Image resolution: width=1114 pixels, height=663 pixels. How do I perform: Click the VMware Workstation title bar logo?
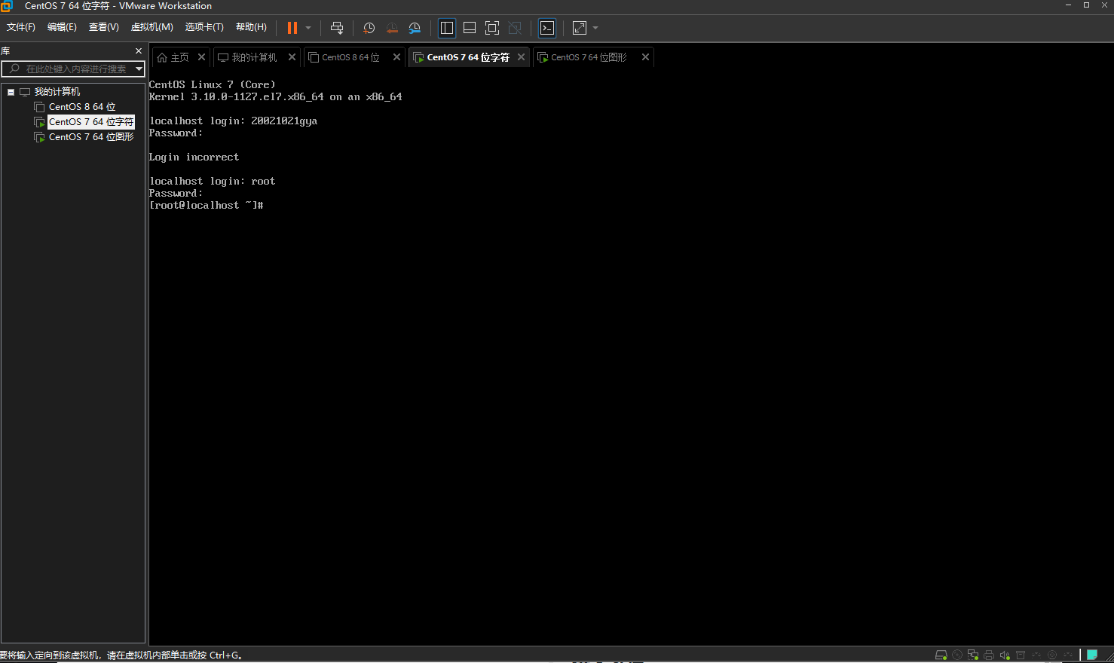(x=7, y=6)
